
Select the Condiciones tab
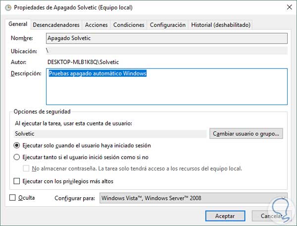(129, 25)
